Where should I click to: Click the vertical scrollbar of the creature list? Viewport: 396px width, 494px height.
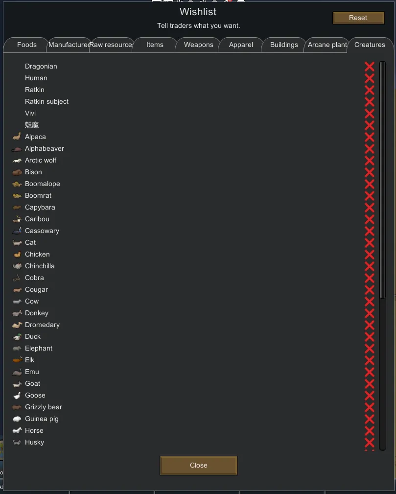(383, 181)
